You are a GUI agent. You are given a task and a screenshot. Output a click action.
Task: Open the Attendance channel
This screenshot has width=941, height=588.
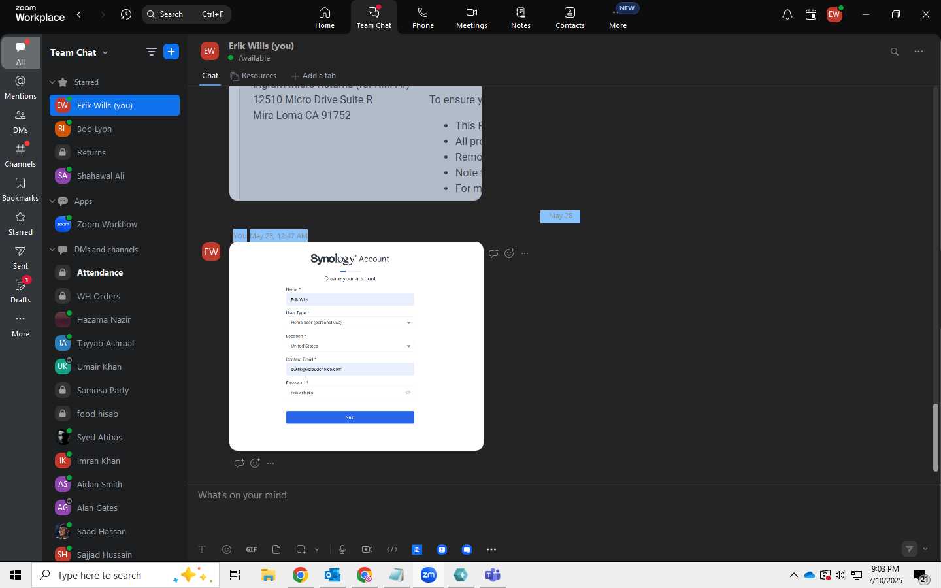114,272
